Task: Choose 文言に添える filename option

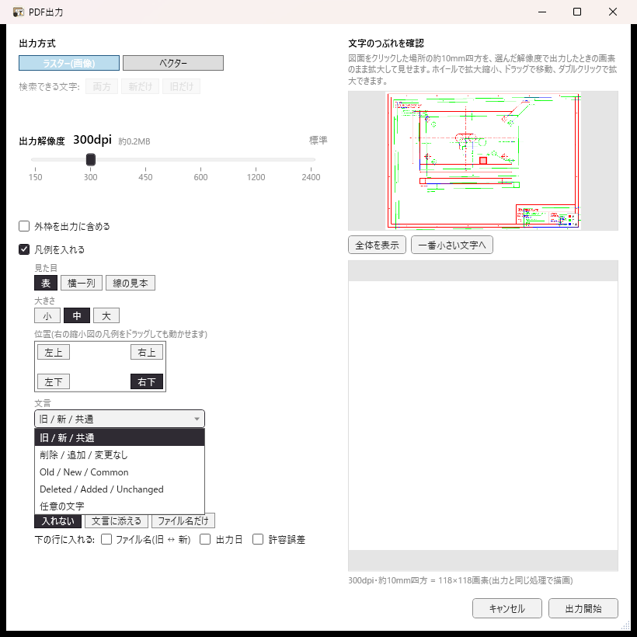Action: click(x=117, y=520)
